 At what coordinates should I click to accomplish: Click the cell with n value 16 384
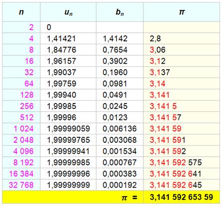point(21,174)
